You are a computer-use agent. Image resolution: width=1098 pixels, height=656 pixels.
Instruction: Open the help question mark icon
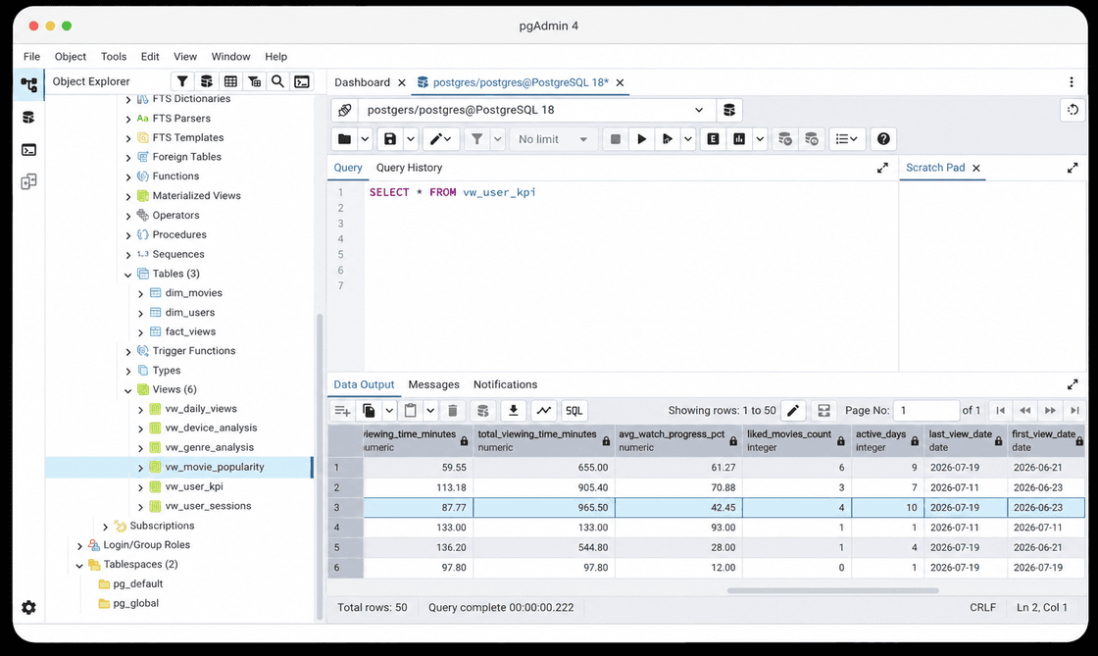pyautogui.click(x=883, y=138)
